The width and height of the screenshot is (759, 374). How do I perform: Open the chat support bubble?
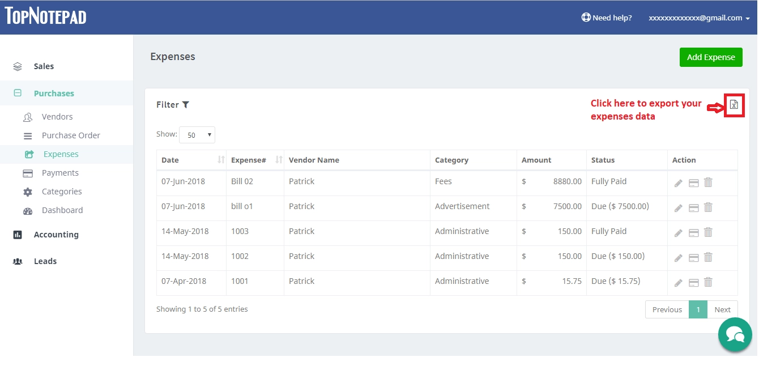[735, 334]
